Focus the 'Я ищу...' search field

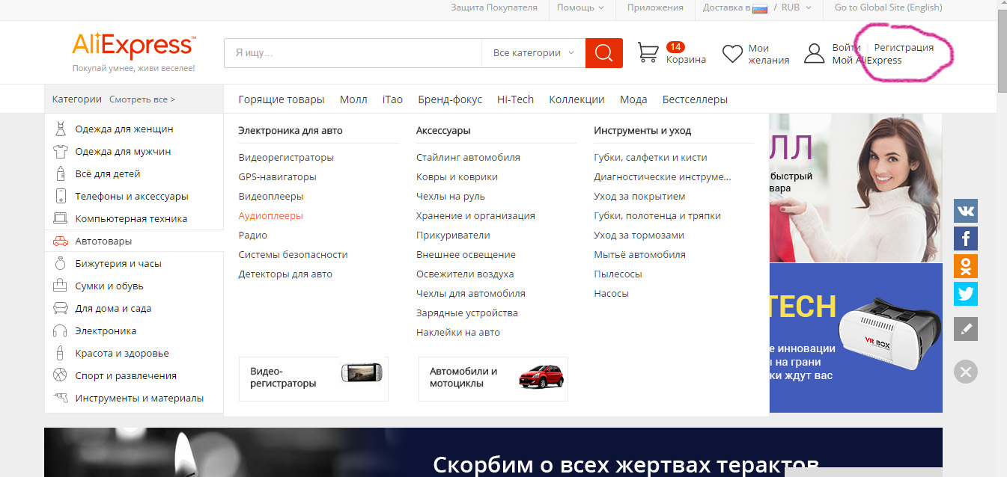point(352,53)
